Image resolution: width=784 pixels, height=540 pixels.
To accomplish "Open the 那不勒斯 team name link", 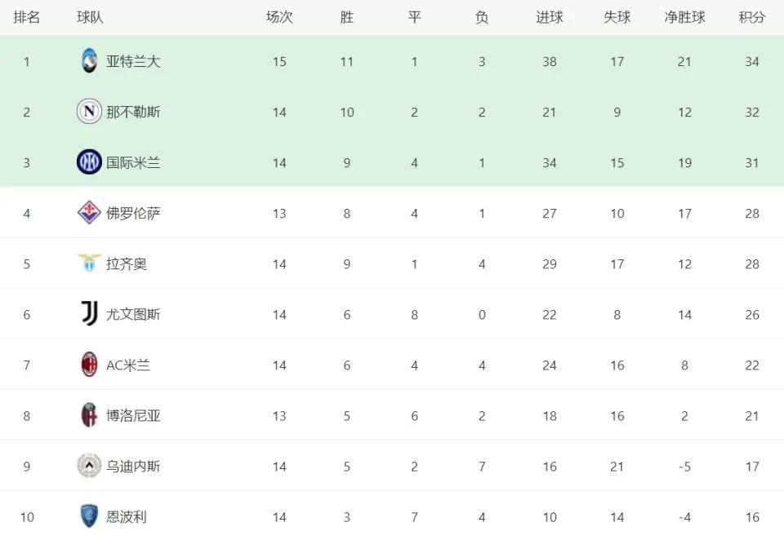I will [133, 112].
